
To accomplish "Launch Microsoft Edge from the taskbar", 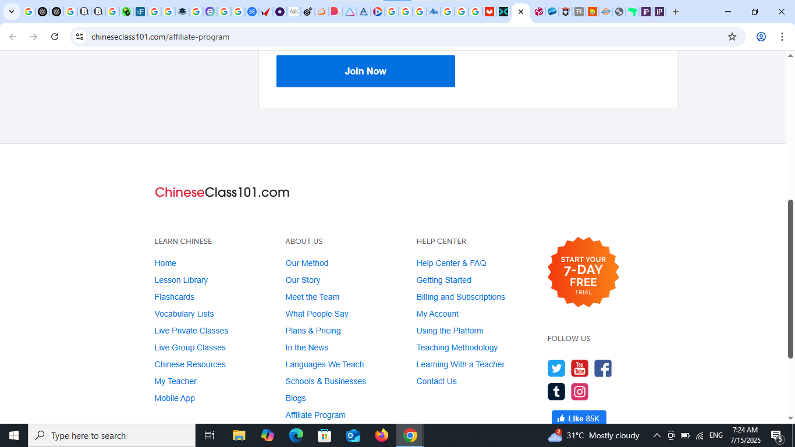I will [x=296, y=435].
